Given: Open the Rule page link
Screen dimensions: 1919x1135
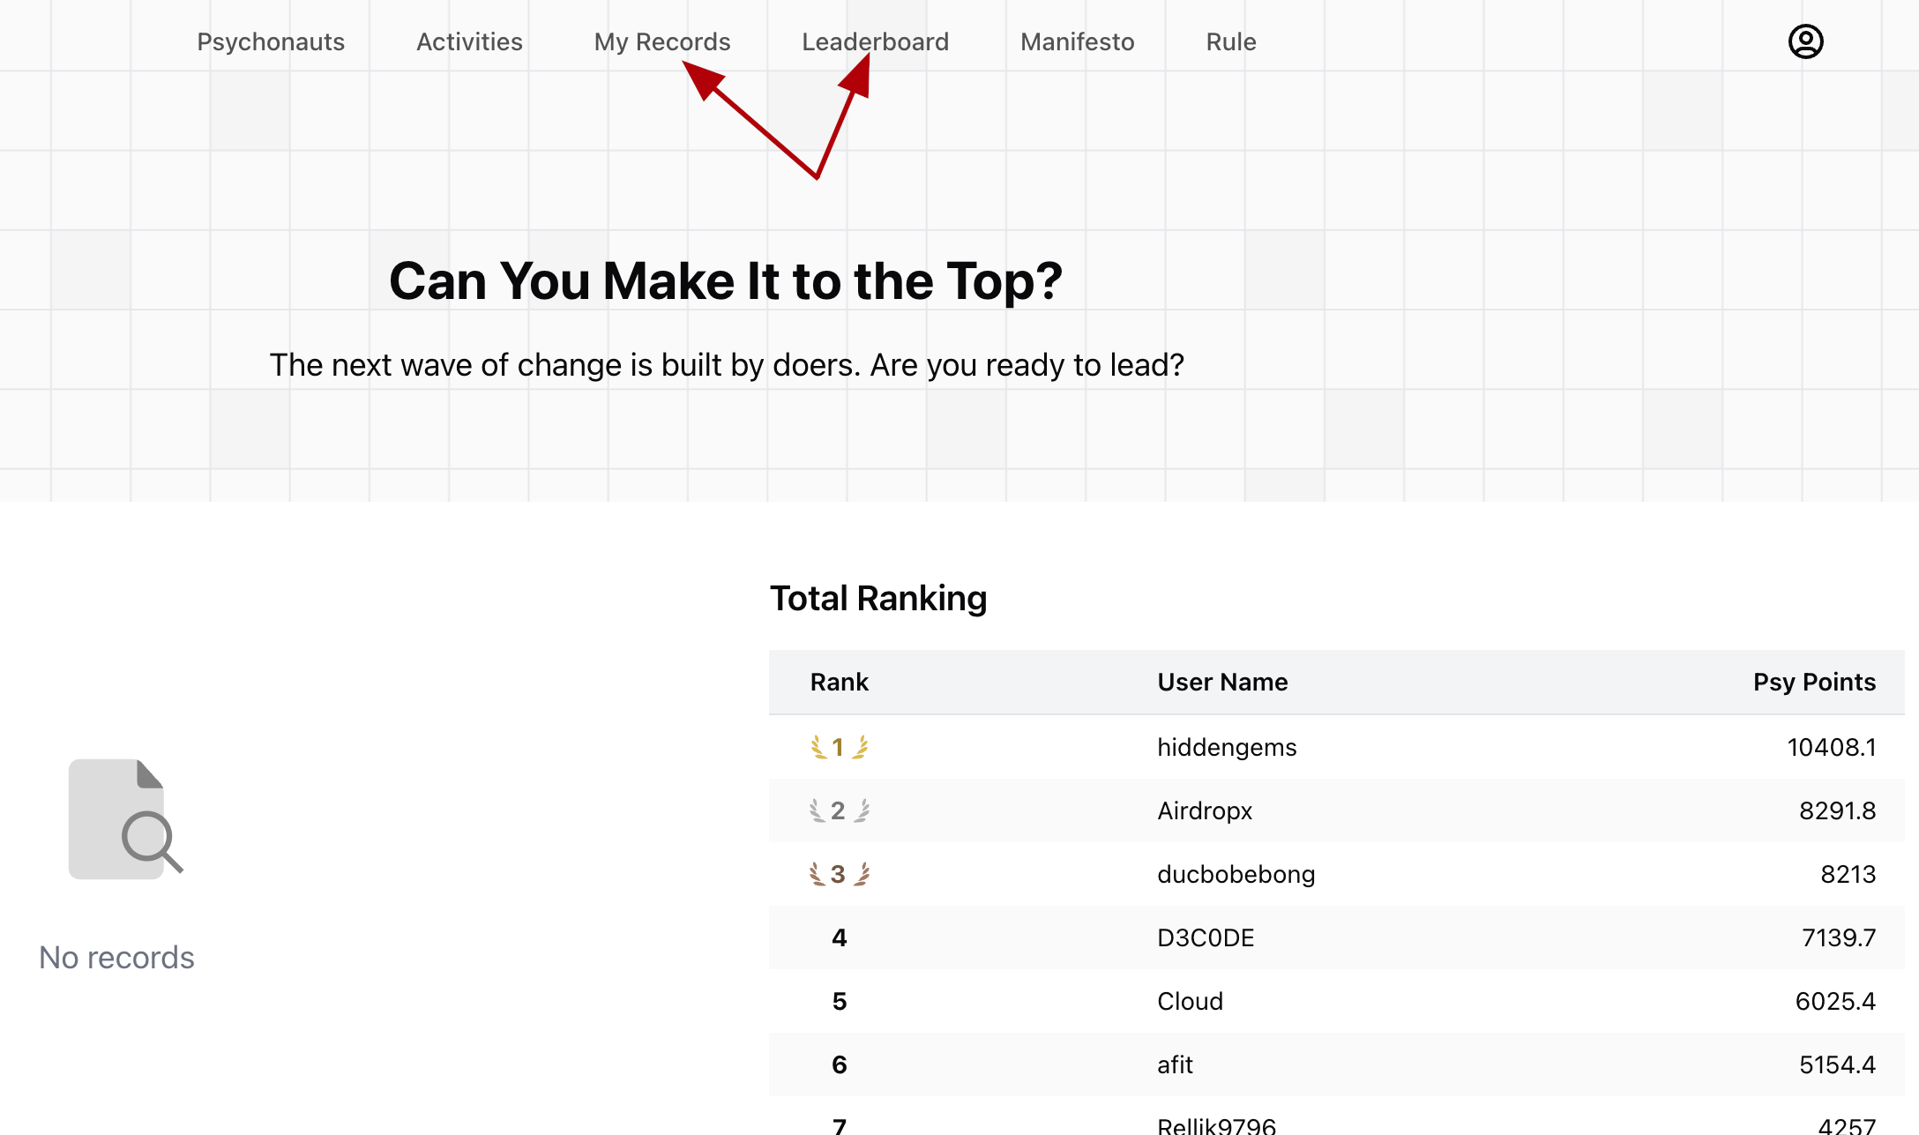Looking at the screenshot, I should tap(1231, 41).
